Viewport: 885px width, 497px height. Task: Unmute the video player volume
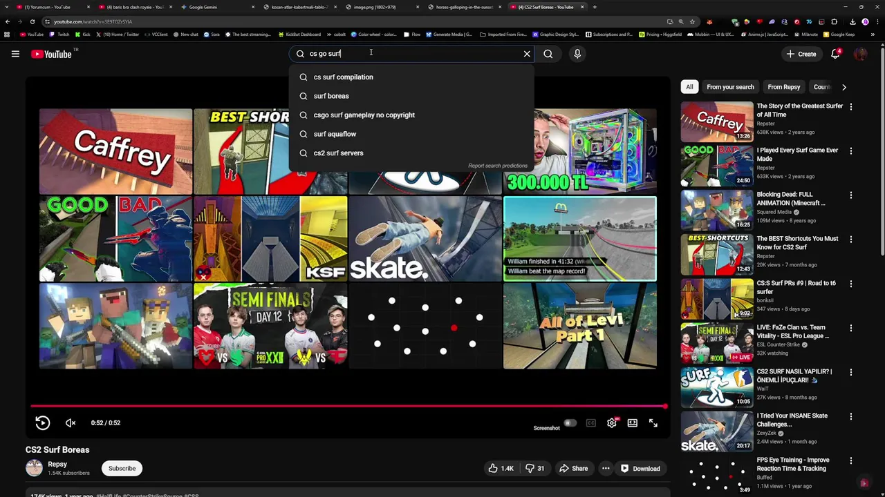(71, 423)
